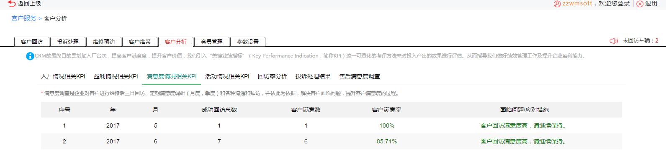Click the satisfied count 6 cell in row 2
Screen dimensions: 666x158
(306, 141)
